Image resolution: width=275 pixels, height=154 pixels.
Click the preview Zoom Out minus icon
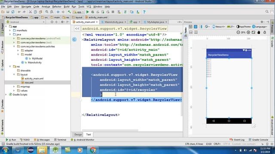click(x=238, y=33)
